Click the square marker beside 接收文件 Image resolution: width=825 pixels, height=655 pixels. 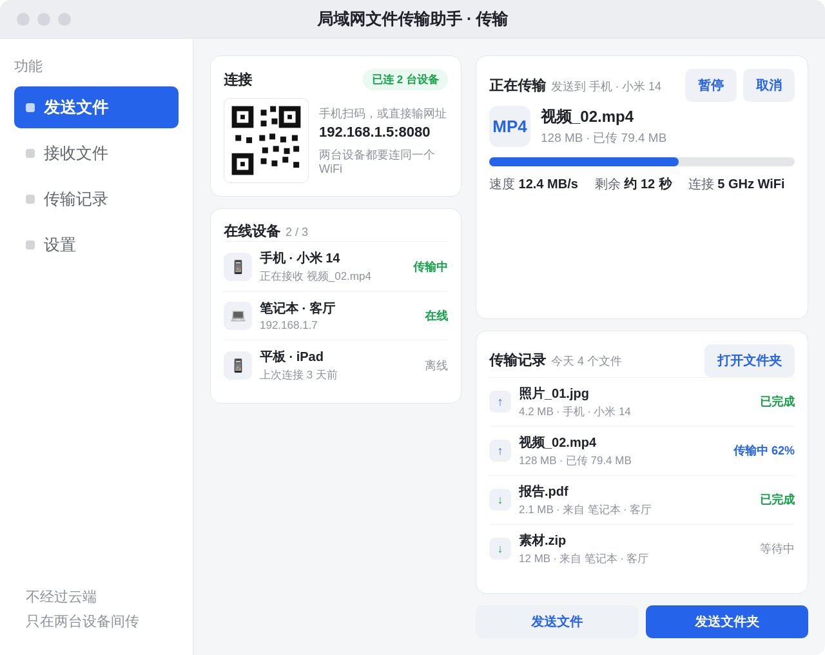[x=30, y=153]
